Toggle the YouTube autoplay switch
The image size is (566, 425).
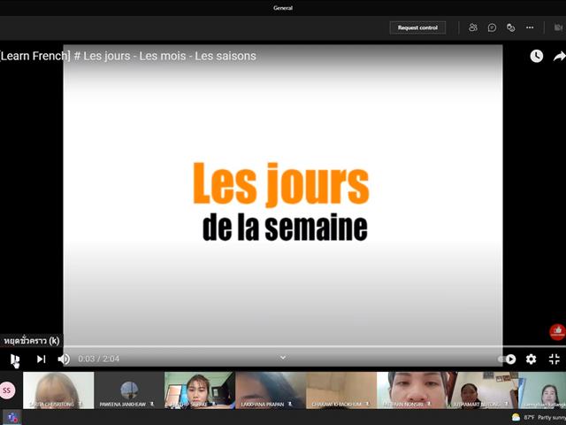pyautogui.click(x=507, y=359)
